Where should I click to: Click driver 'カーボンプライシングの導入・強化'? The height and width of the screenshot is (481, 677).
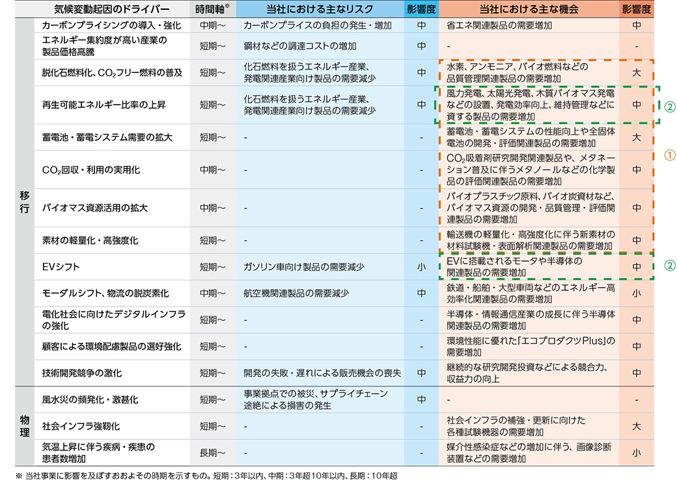click(111, 25)
